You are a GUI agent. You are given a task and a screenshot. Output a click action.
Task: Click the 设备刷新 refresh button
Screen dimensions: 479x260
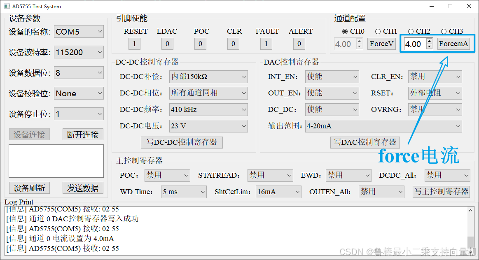tap(29, 188)
